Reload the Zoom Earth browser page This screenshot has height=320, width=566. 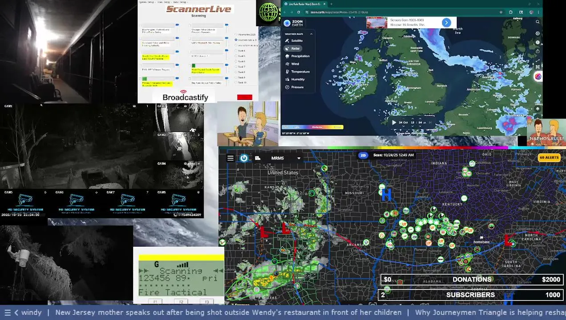point(299,12)
